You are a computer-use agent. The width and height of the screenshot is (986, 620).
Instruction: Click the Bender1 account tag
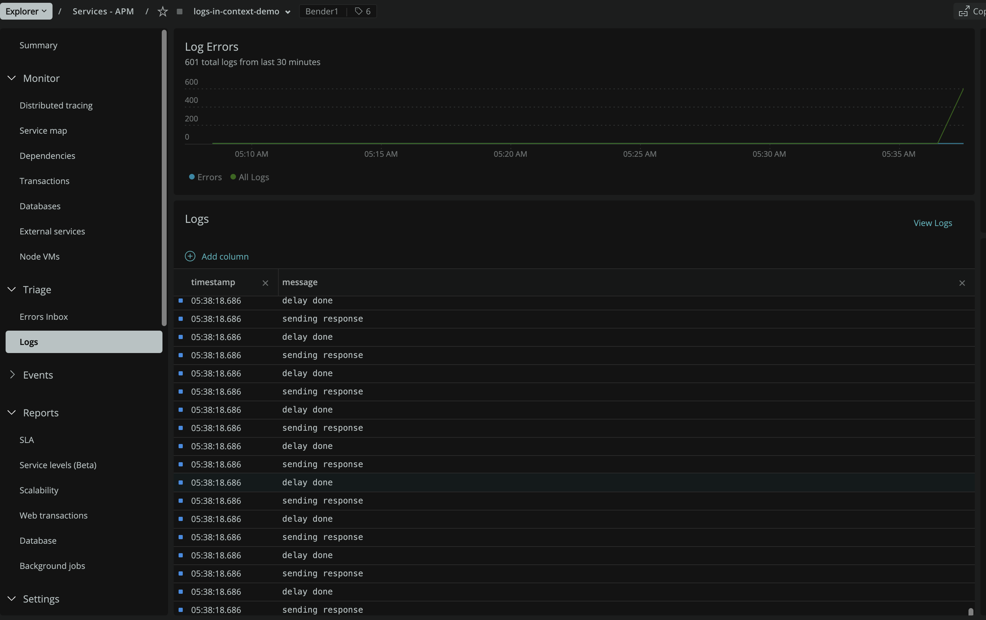coord(322,12)
